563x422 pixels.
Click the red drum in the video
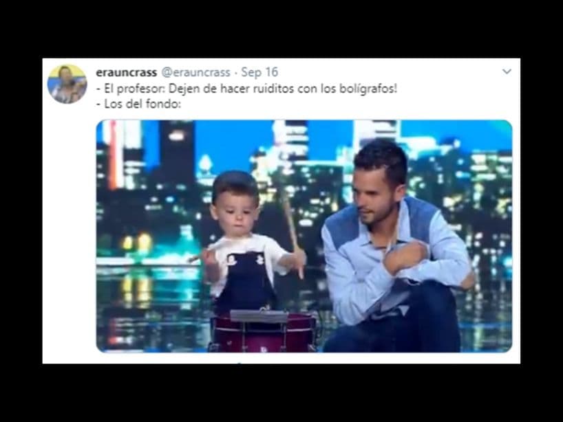click(264, 332)
